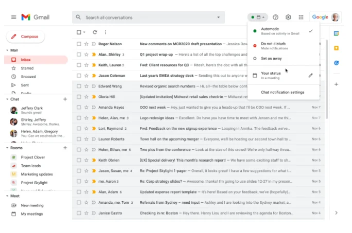The width and height of the screenshot is (352, 233).
Task: Open the Inbox folder
Action: (36, 60)
